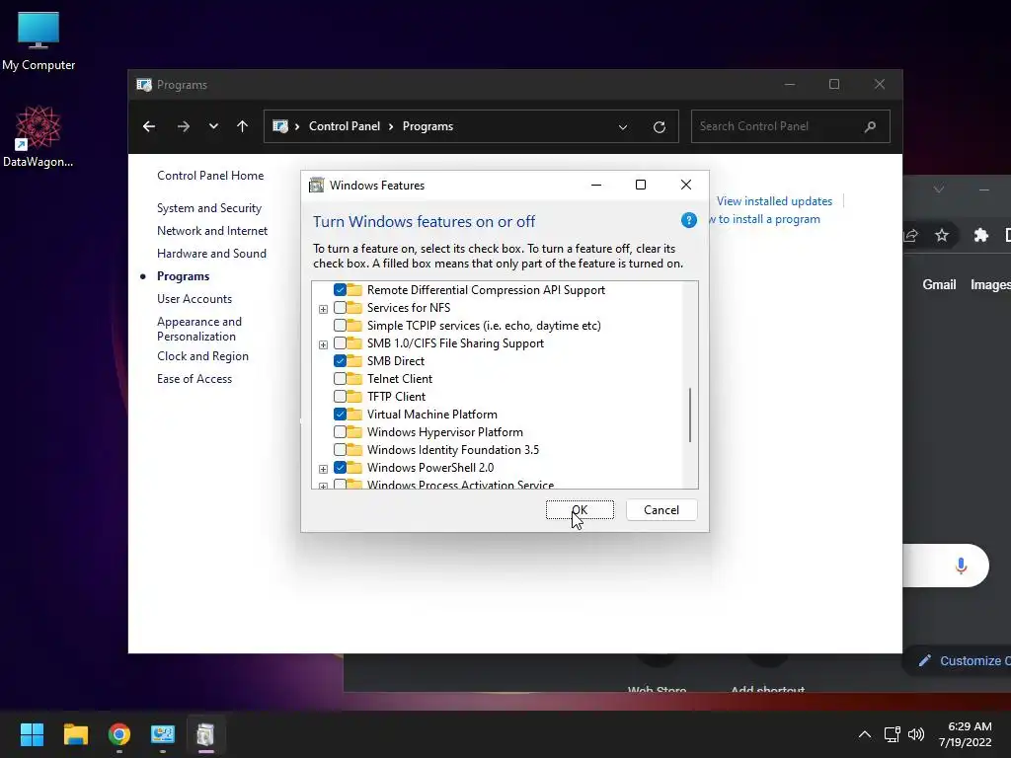Click Chrome's share page icon
Viewport: 1011px width, 758px height.
pyautogui.click(x=911, y=235)
